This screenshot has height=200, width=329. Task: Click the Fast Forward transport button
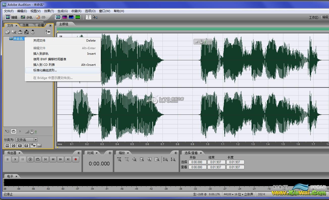click(61, 159)
